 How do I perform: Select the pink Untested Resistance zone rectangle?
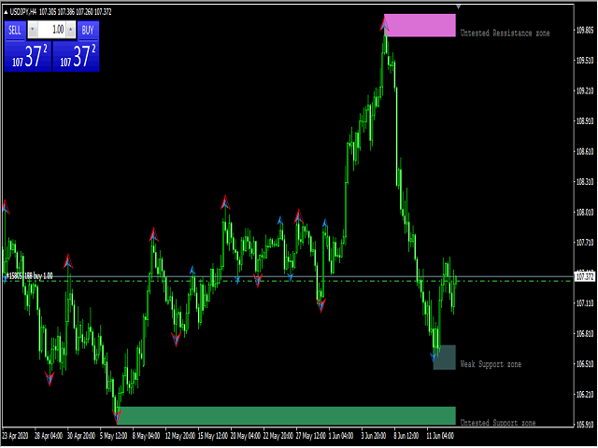point(420,25)
